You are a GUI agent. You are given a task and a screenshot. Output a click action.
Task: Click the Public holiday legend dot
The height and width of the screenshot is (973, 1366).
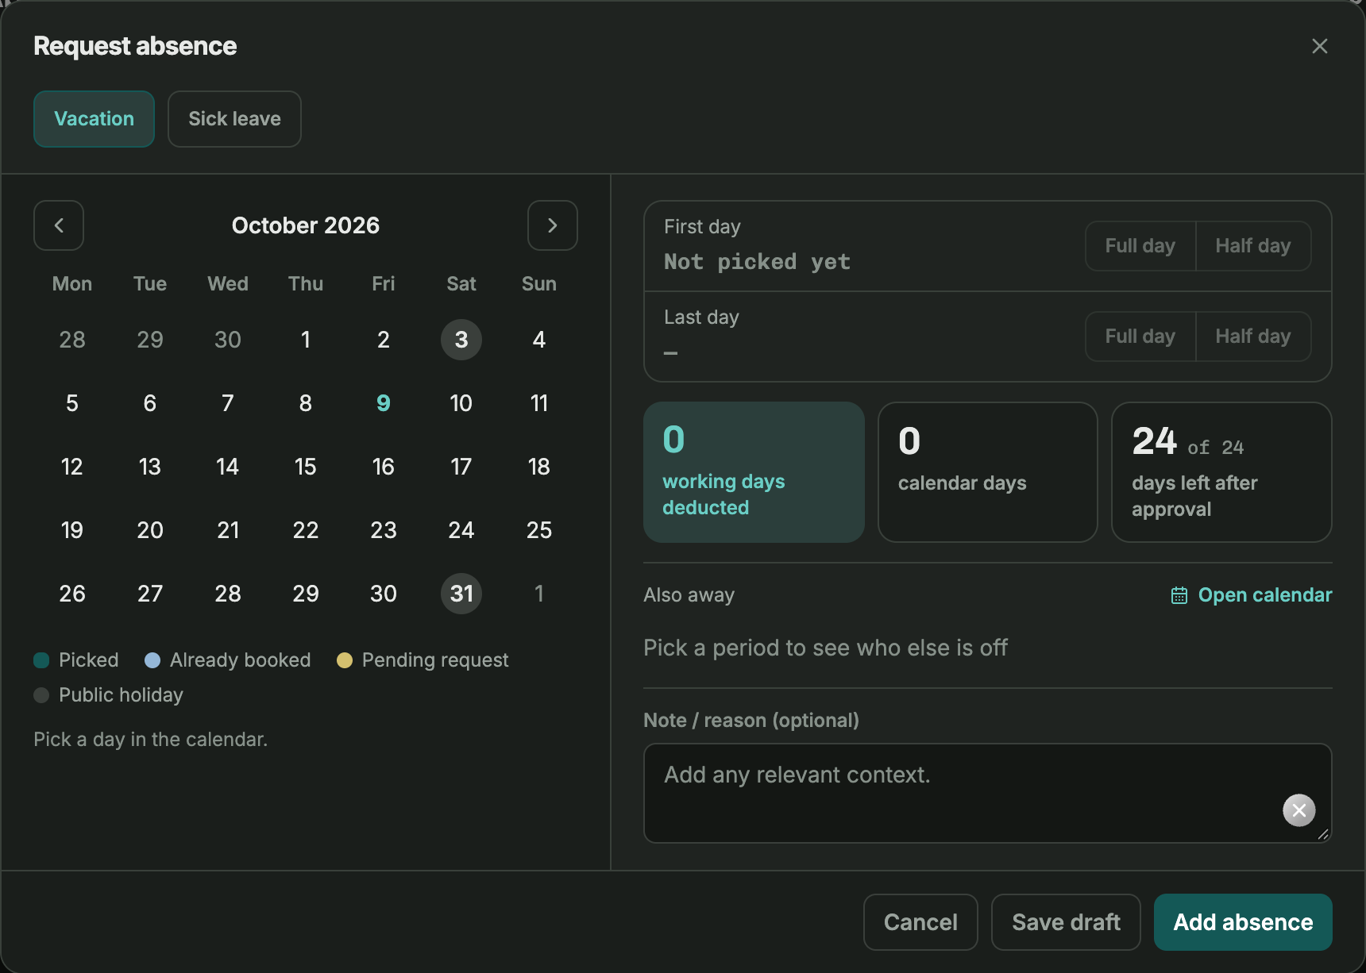pos(41,695)
